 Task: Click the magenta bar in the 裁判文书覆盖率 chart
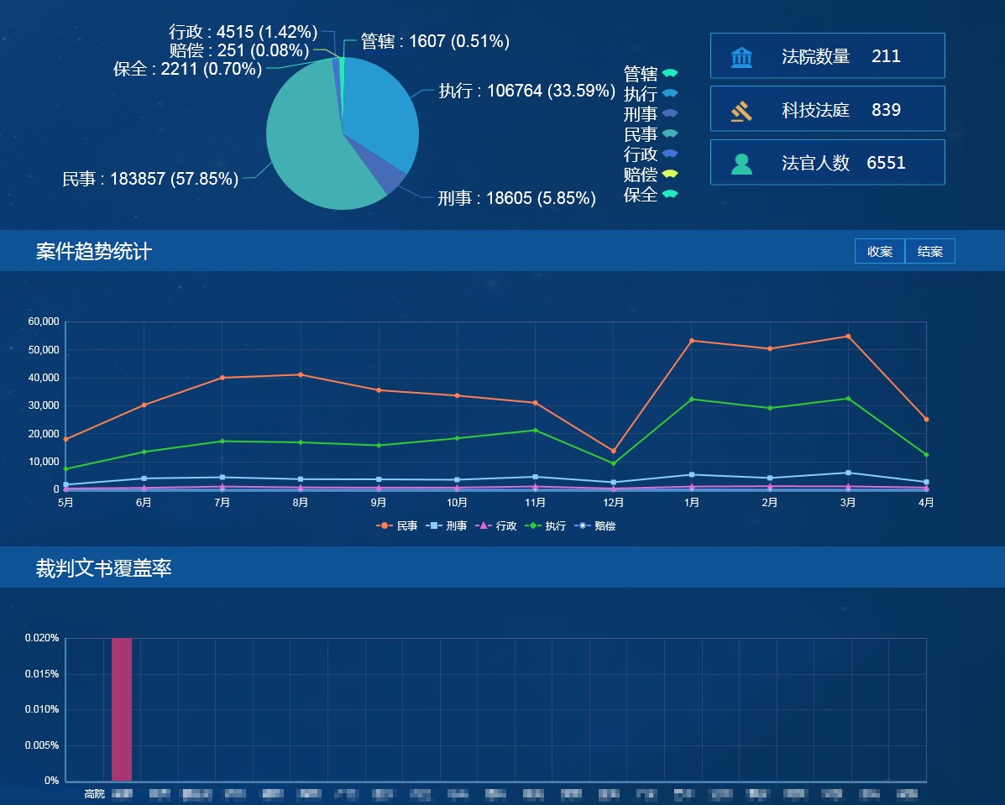(122, 709)
